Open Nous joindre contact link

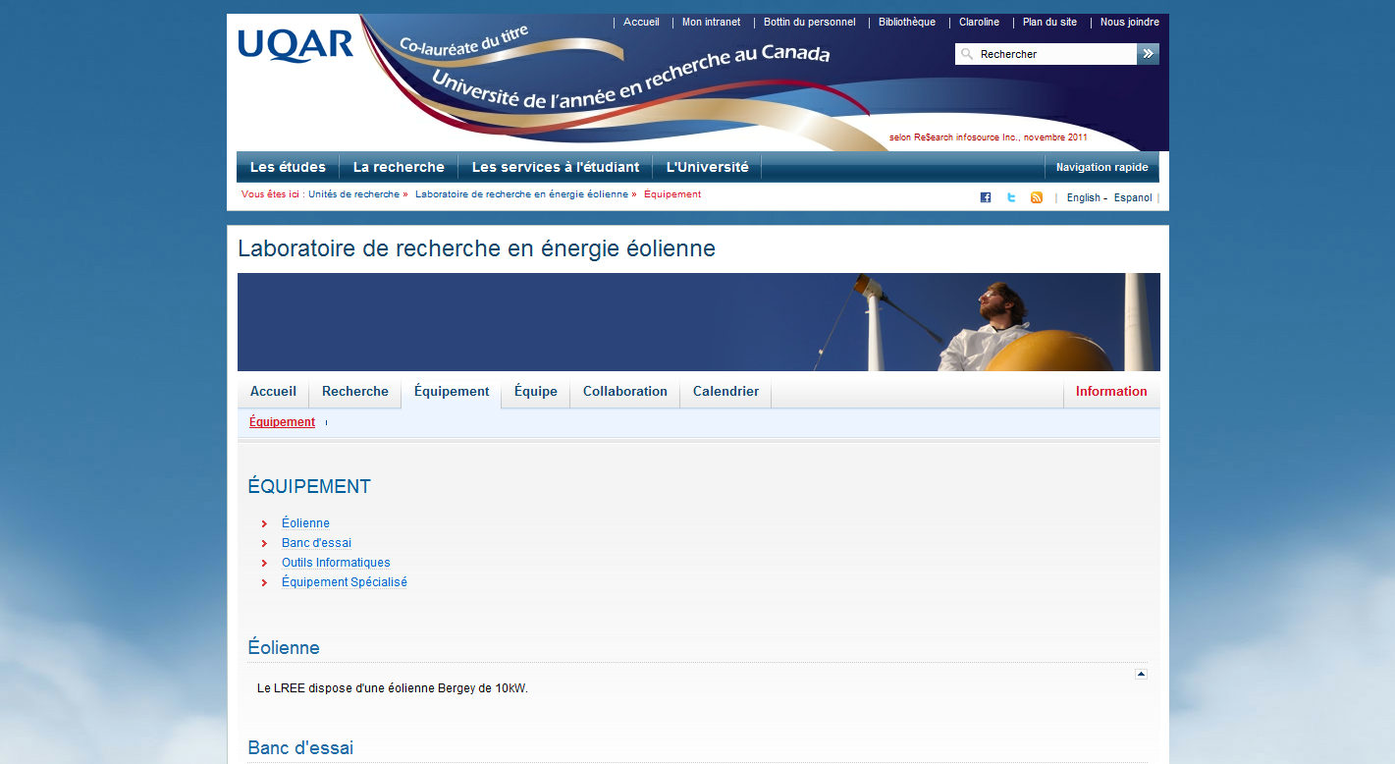point(1130,22)
